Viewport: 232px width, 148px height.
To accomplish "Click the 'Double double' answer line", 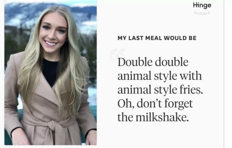I will 153,62.
